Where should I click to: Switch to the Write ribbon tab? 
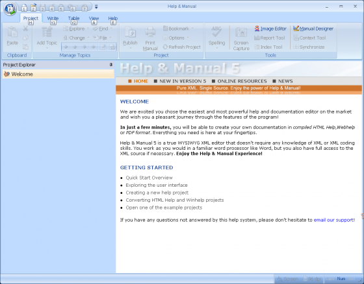coord(53,18)
